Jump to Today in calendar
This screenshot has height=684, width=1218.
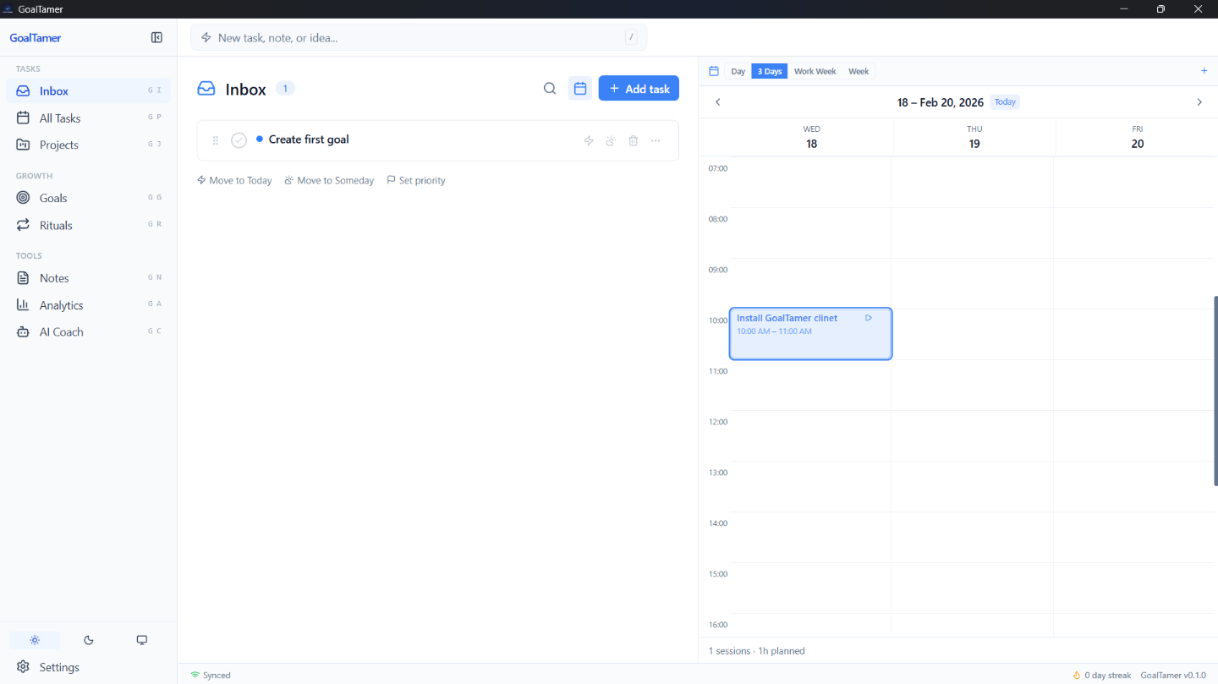(1005, 101)
